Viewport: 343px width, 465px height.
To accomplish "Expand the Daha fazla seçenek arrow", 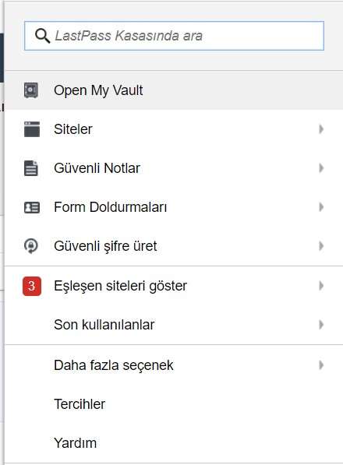I will [321, 365].
